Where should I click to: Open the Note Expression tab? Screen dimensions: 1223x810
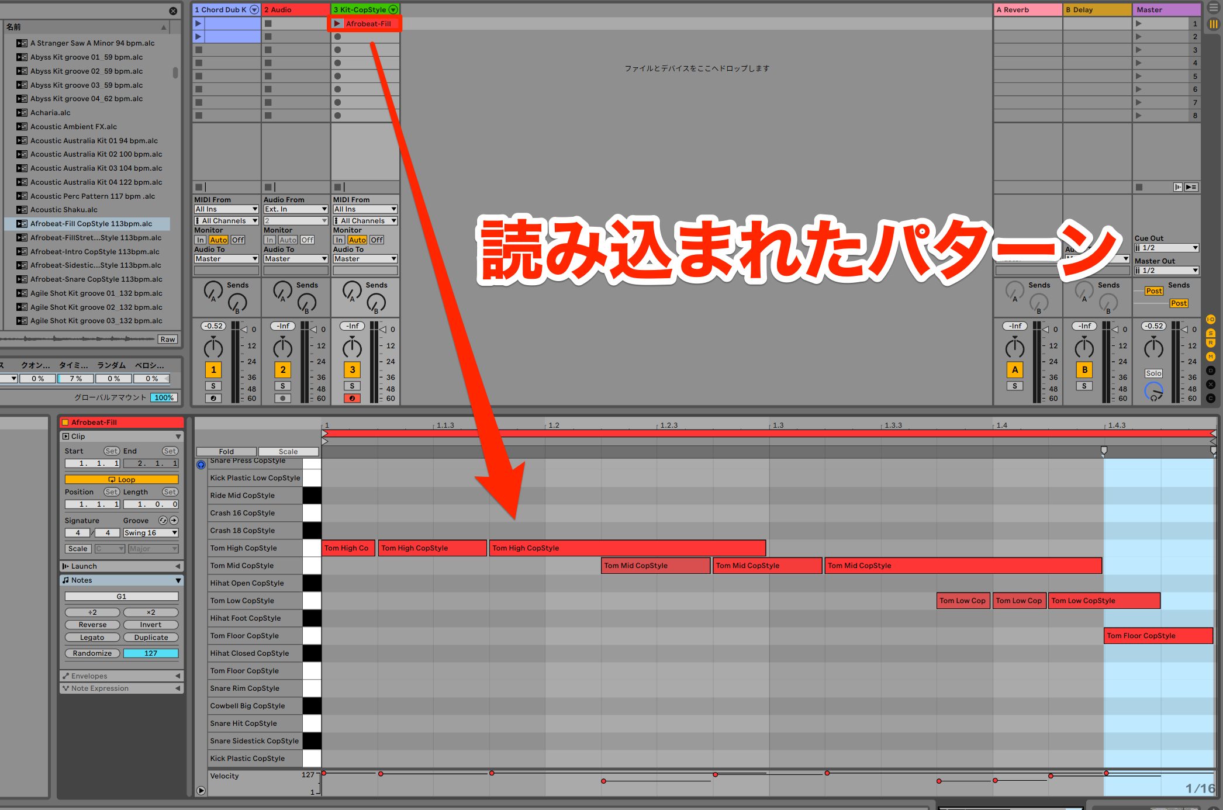(122, 688)
